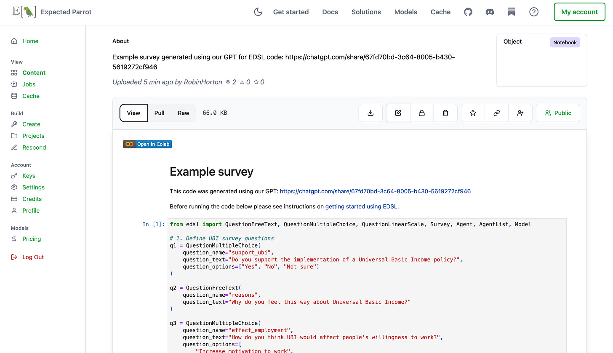Toggle dark mode with the moon icon

[x=258, y=12]
